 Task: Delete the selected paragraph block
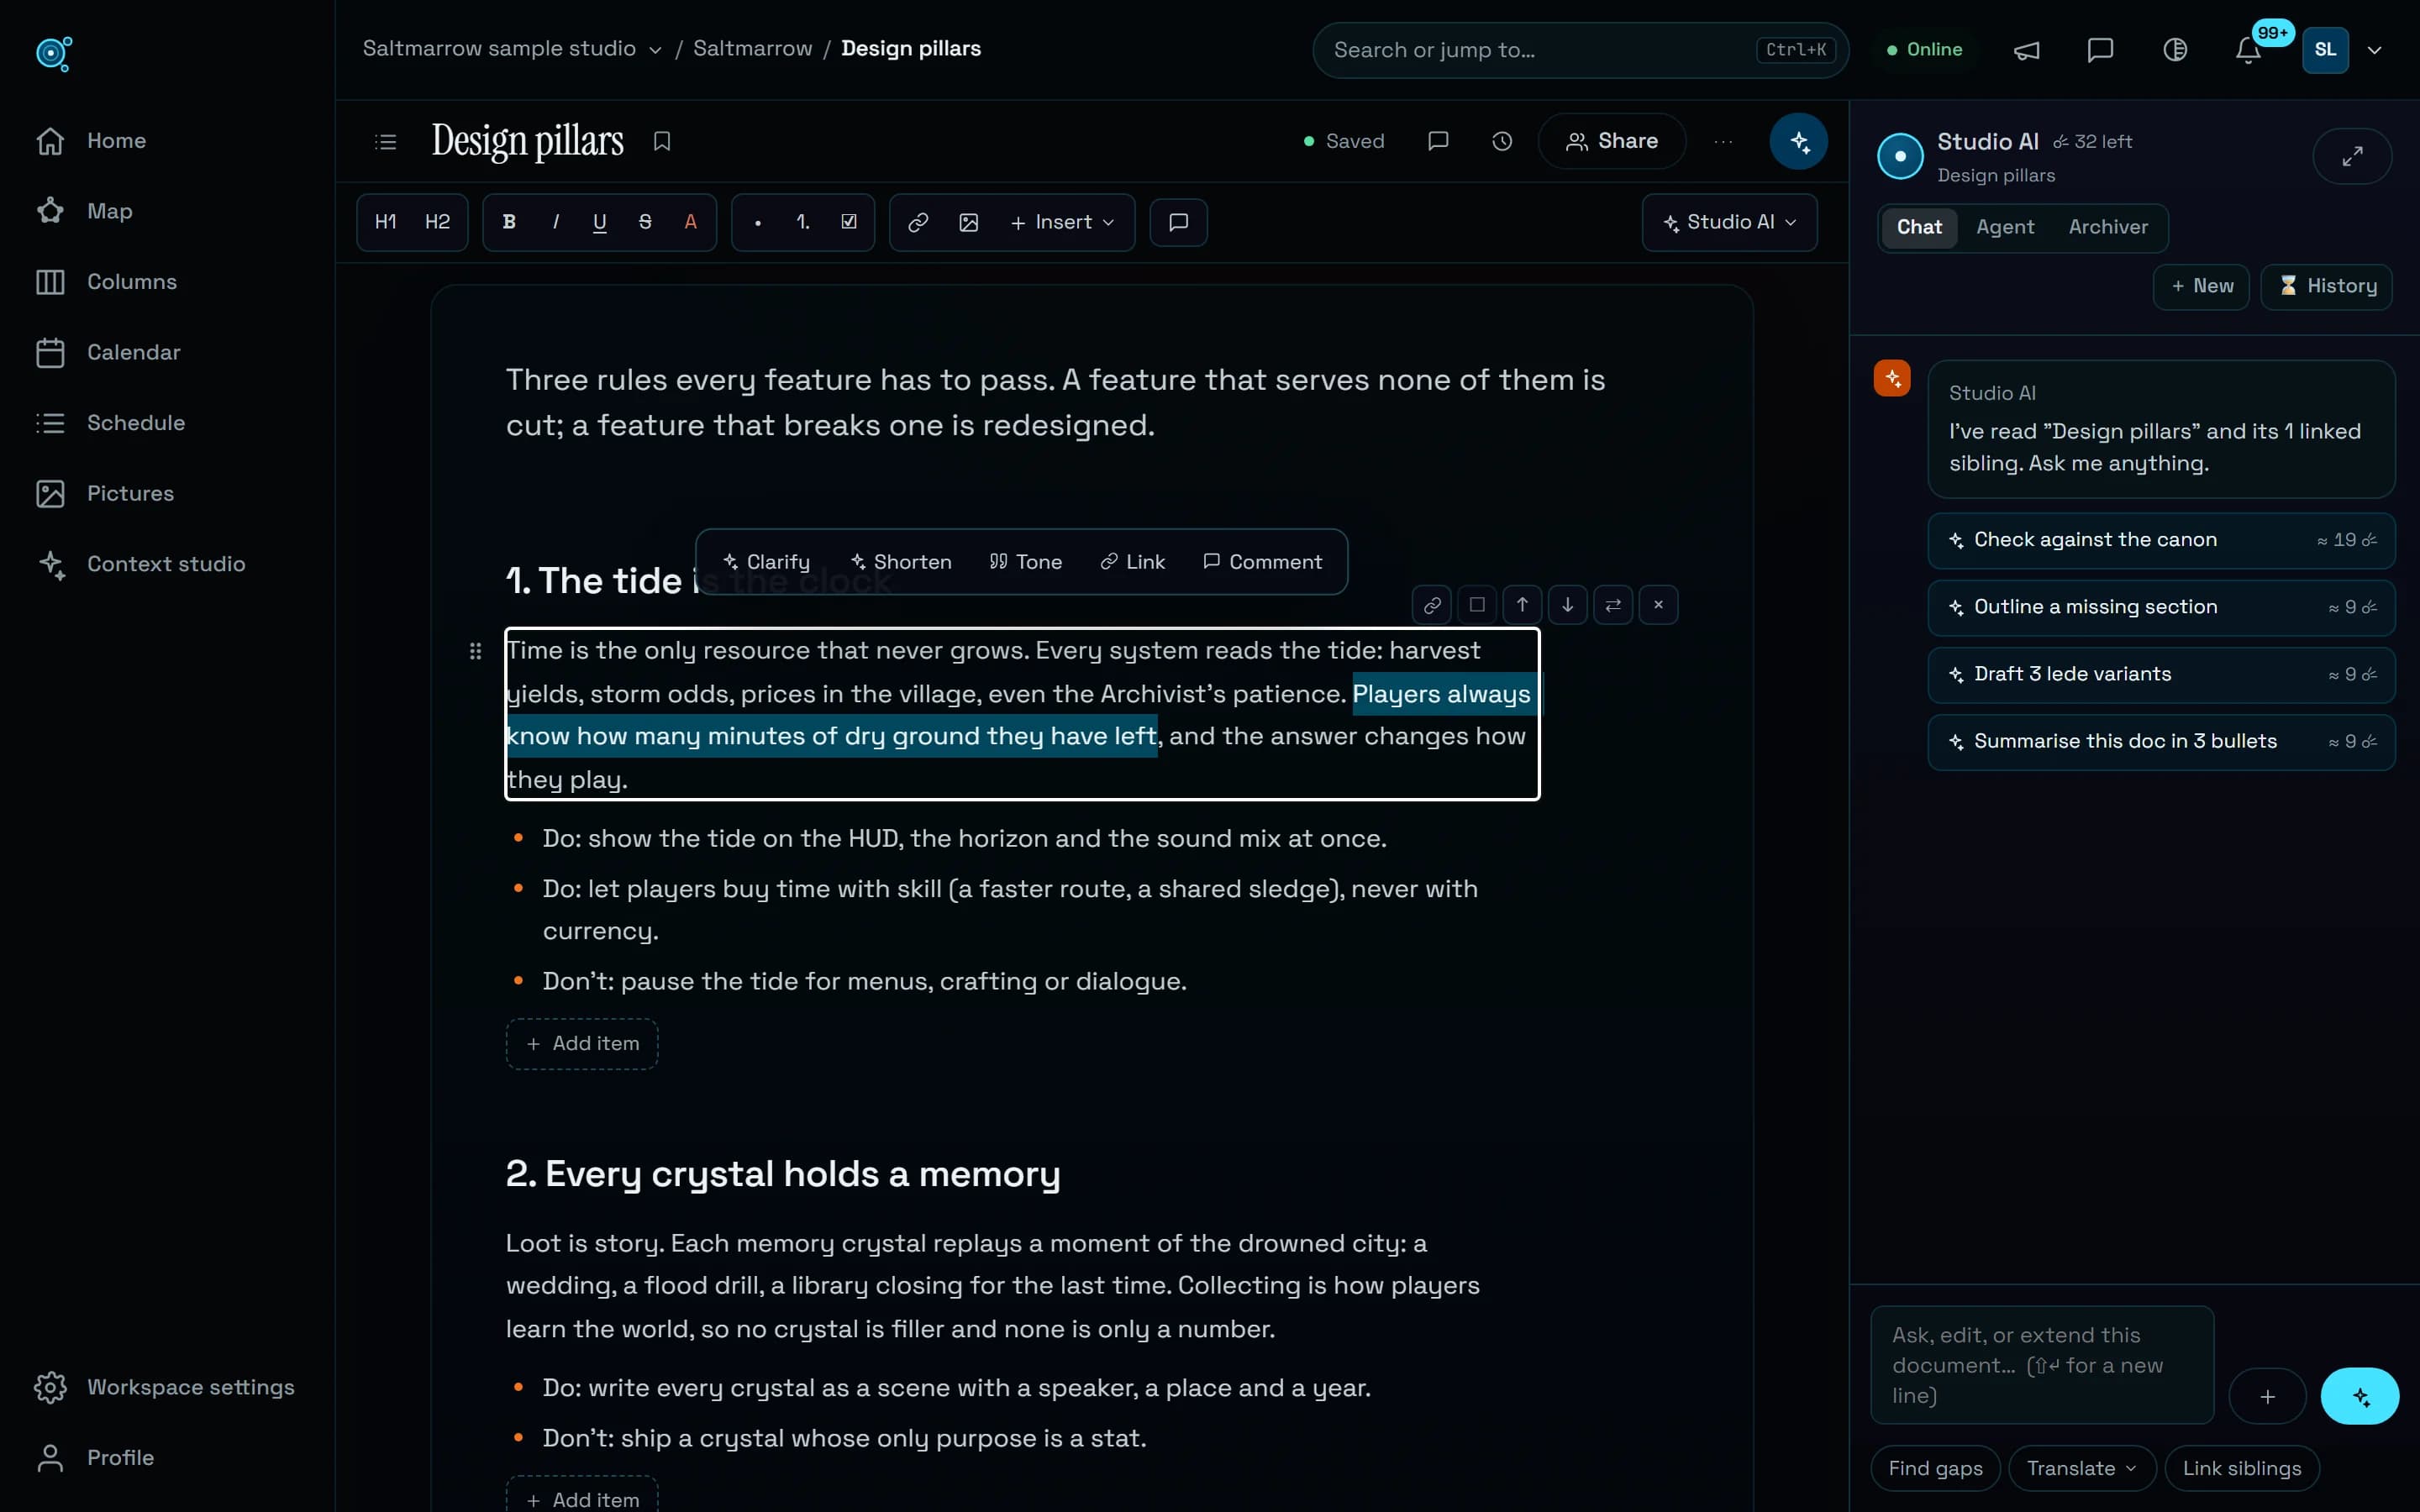pyautogui.click(x=1658, y=605)
